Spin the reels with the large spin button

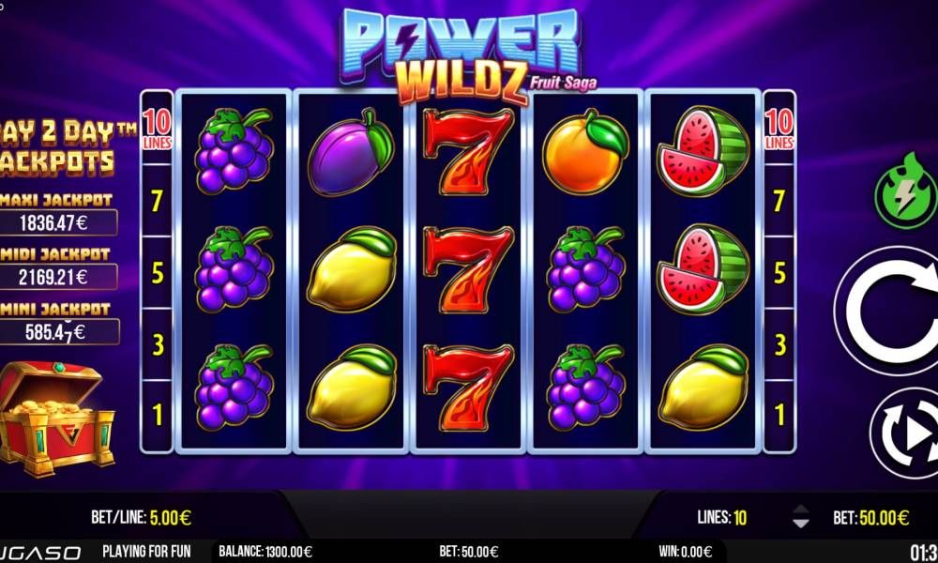887,311
